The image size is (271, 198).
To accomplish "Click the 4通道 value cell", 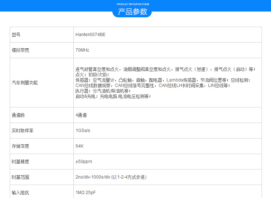I will click(81, 115).
